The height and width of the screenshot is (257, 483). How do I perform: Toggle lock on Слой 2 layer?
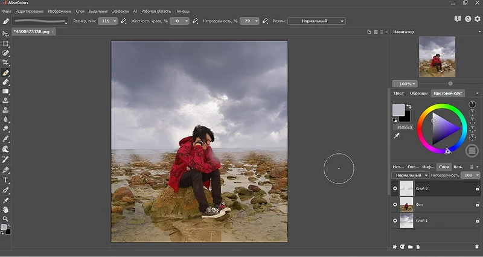[478, 188]
